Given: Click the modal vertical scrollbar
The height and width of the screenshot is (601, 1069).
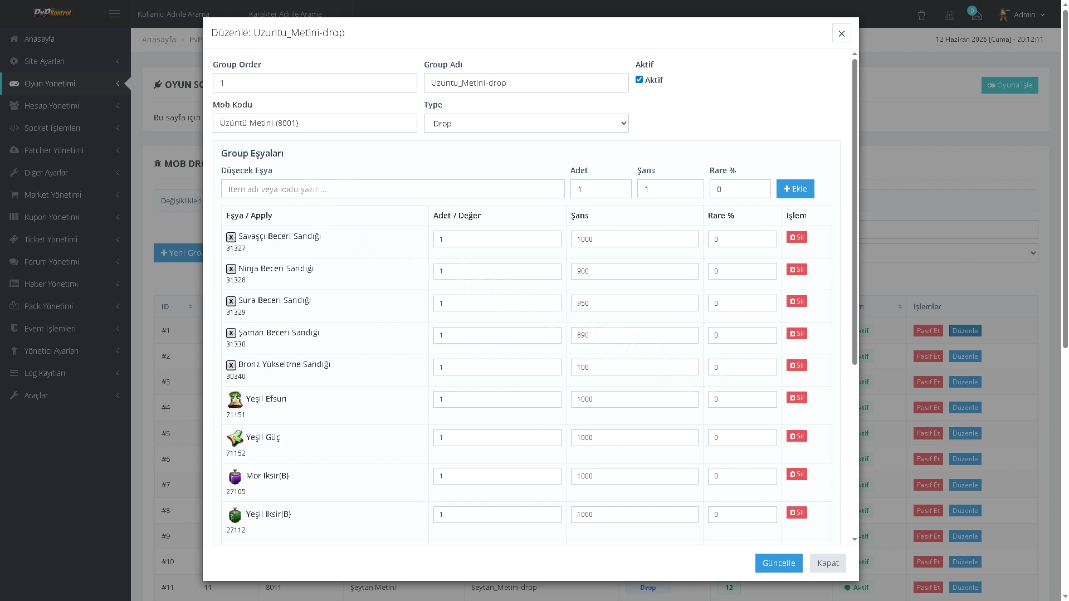Looking at the screenshot, I should (x=855, y=212).
